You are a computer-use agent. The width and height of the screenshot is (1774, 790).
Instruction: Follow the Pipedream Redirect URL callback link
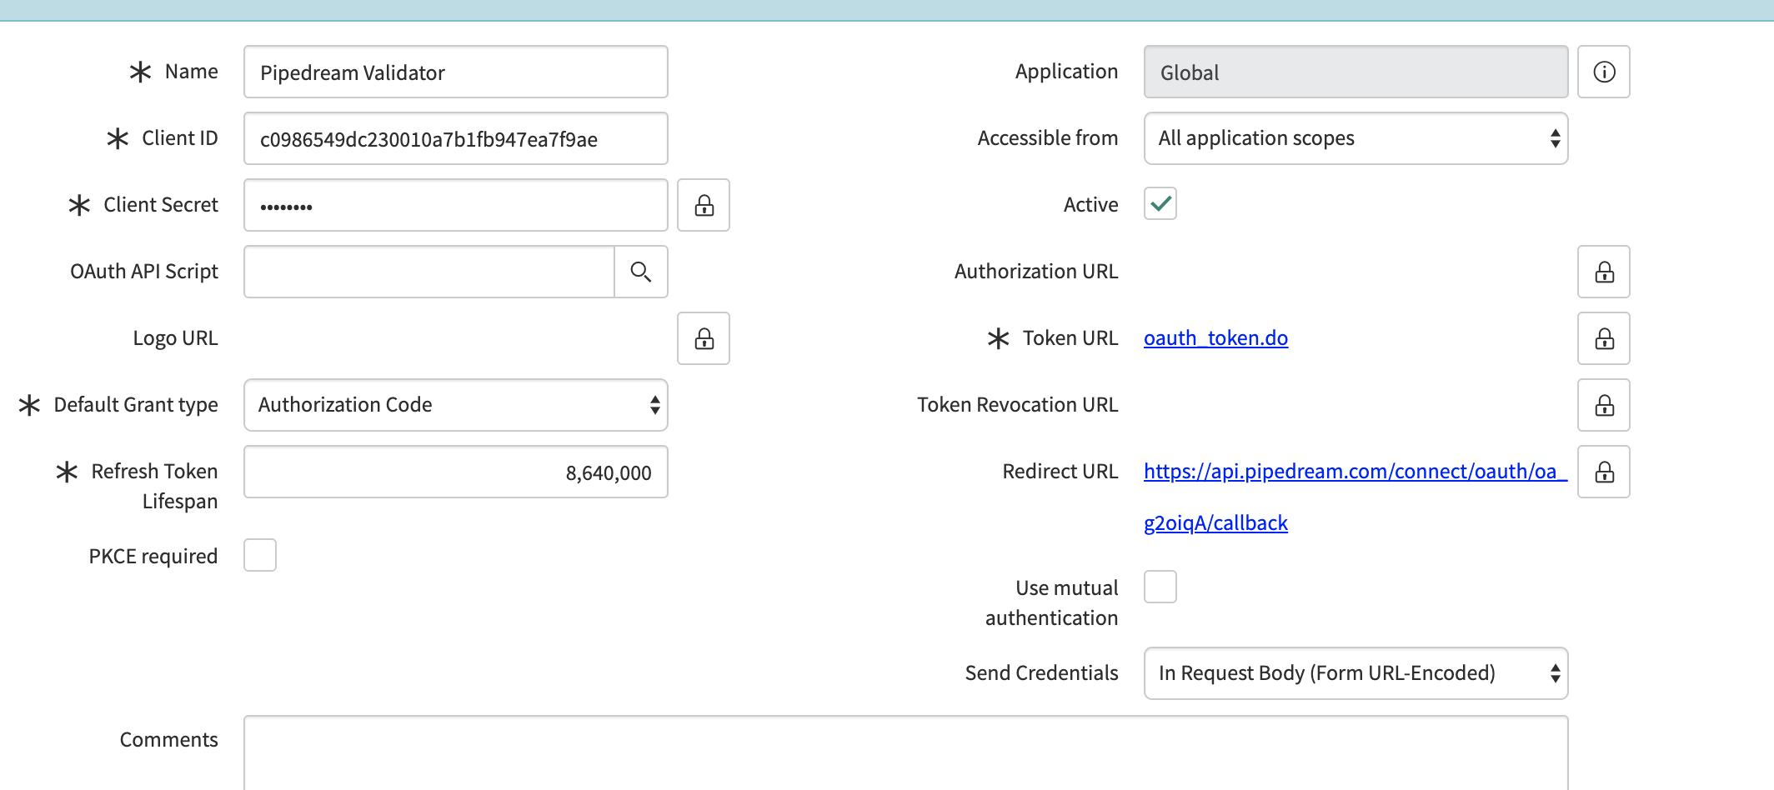coord(1354,472)
